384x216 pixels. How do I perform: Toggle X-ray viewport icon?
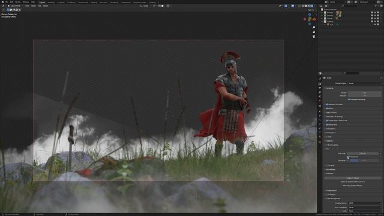tap(299, 6)
